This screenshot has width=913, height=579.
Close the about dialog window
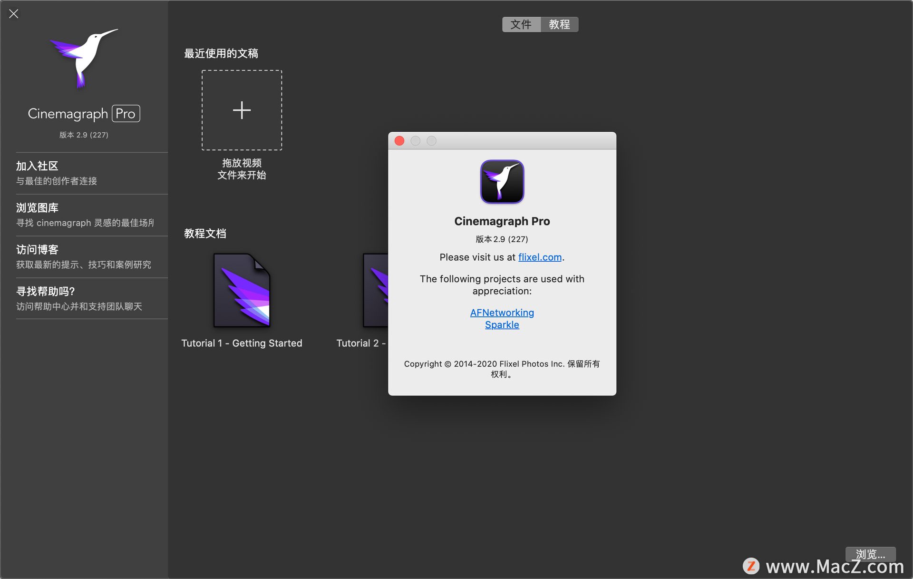[400, 140]
